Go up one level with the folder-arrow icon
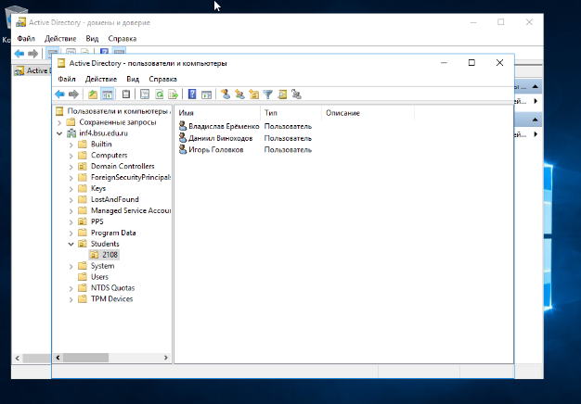The height and width of the screenshot is (404, 581). click(x=93, y=95)
